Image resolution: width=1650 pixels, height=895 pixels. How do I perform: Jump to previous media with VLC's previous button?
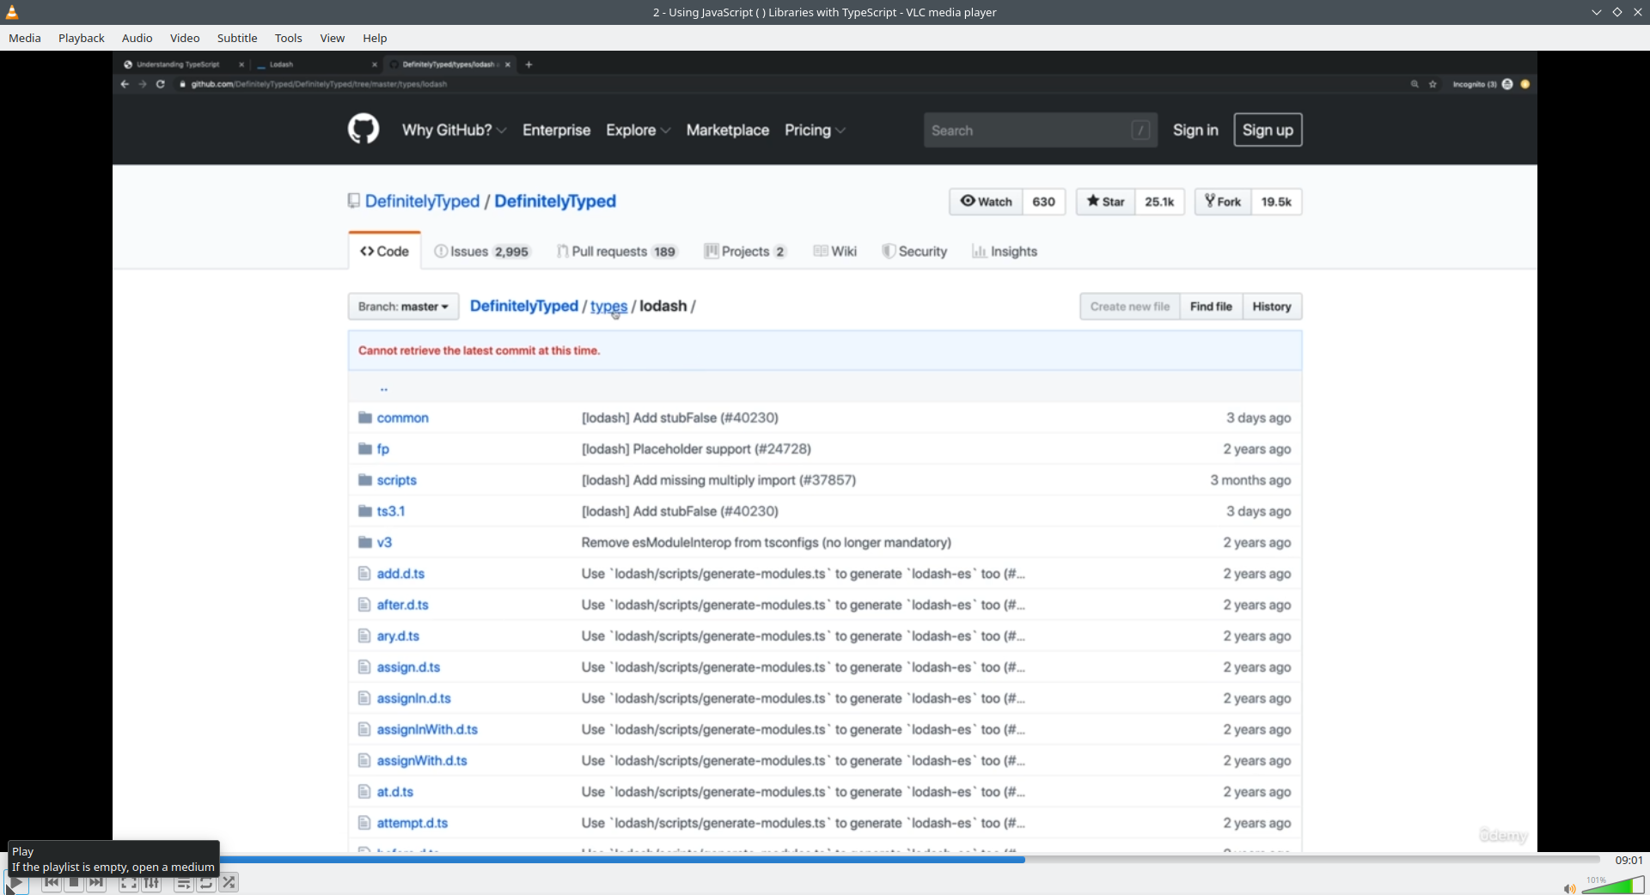point(52,883)
